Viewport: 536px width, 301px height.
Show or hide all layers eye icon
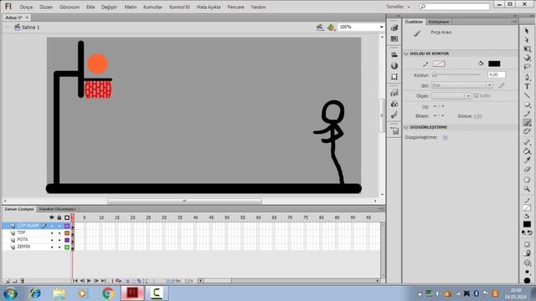pyautogui.click(x=52, y=217)
